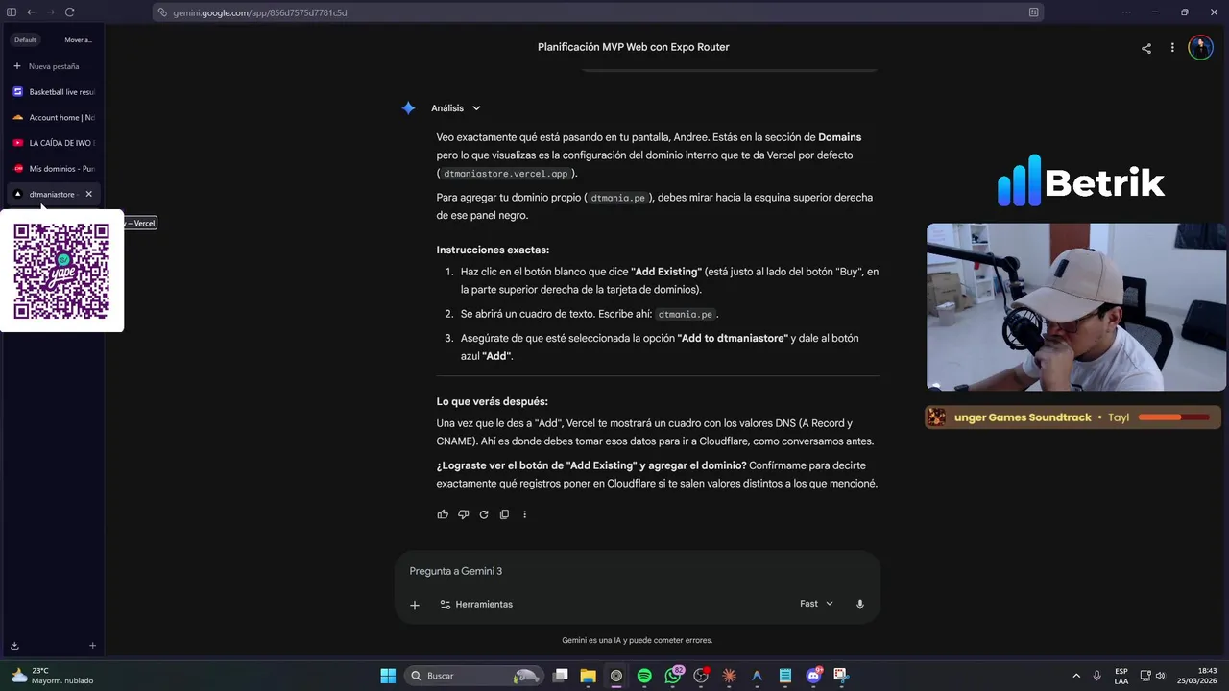The image size is (1229, 691).
Task: Share the Gemini conversation
Action: click(1146, 48)
